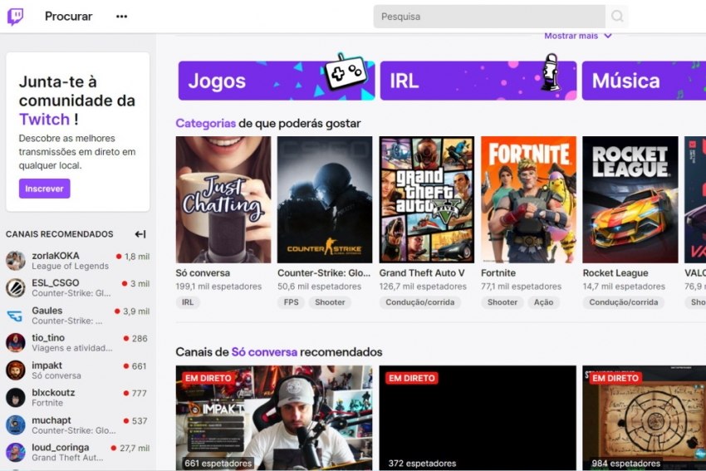Image resolution: width=706 pixels, height=471 pixels.
Task: Open the Só conversa category title
Action: pos(203,272)
